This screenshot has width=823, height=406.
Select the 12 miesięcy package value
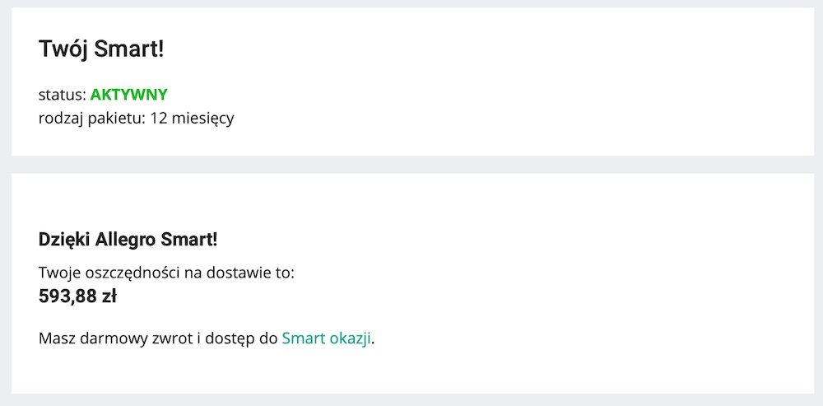click(x=192, y=119)
